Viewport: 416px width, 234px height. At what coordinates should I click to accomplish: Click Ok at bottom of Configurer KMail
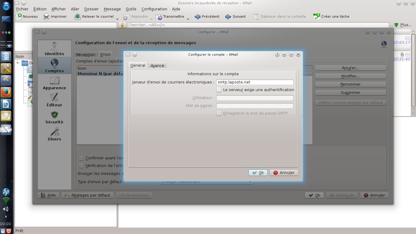coord(315,195)
